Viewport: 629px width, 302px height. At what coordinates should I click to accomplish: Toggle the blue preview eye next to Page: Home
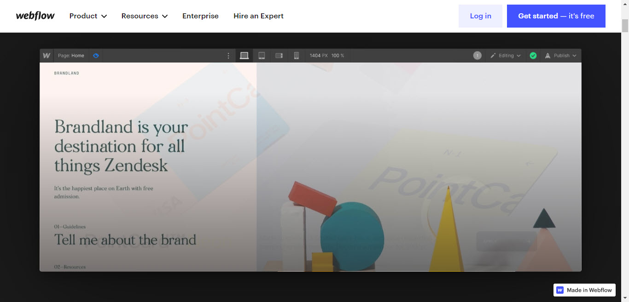[96, 55]
